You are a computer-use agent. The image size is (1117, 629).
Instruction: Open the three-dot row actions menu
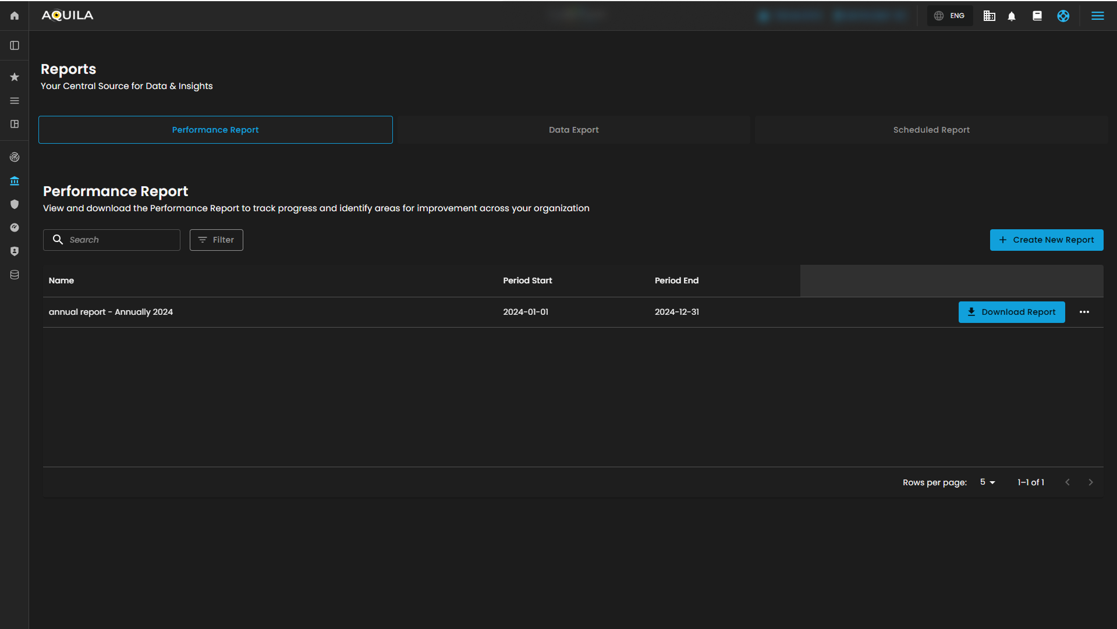[1084, 312]
